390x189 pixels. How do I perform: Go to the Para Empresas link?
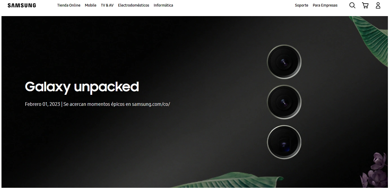click(325, 5)
